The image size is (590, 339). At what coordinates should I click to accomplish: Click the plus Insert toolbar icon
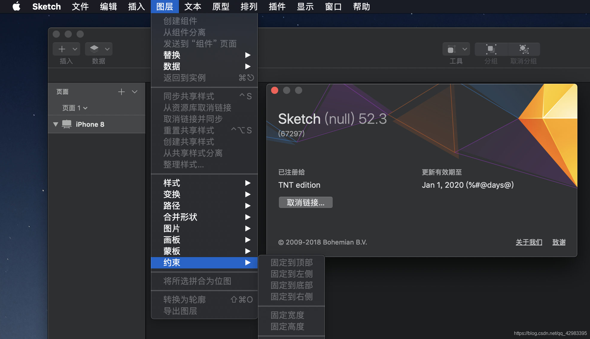tap(62, 49)
